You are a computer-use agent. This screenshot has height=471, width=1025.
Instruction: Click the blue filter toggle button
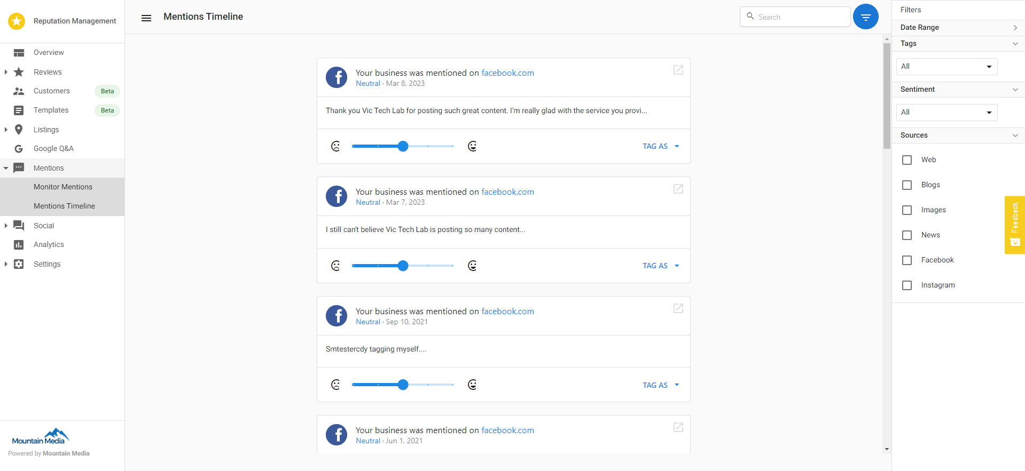pyautogui.click(x=865, y=17)
